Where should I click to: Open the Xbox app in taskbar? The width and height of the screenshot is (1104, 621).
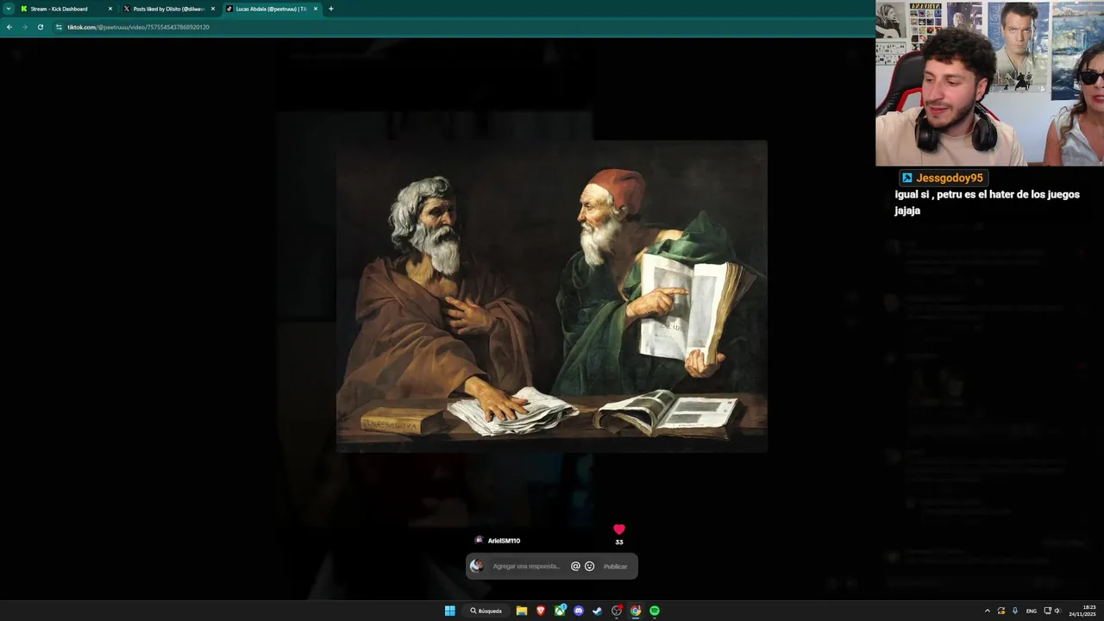click(x=560, y=611)
